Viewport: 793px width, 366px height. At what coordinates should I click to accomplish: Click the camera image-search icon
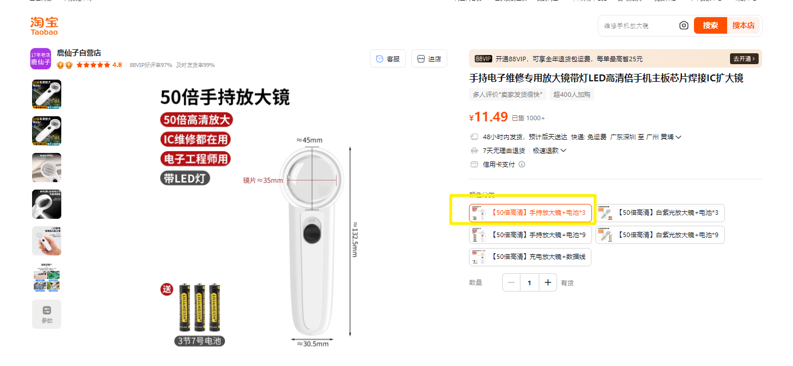(684, 25)
